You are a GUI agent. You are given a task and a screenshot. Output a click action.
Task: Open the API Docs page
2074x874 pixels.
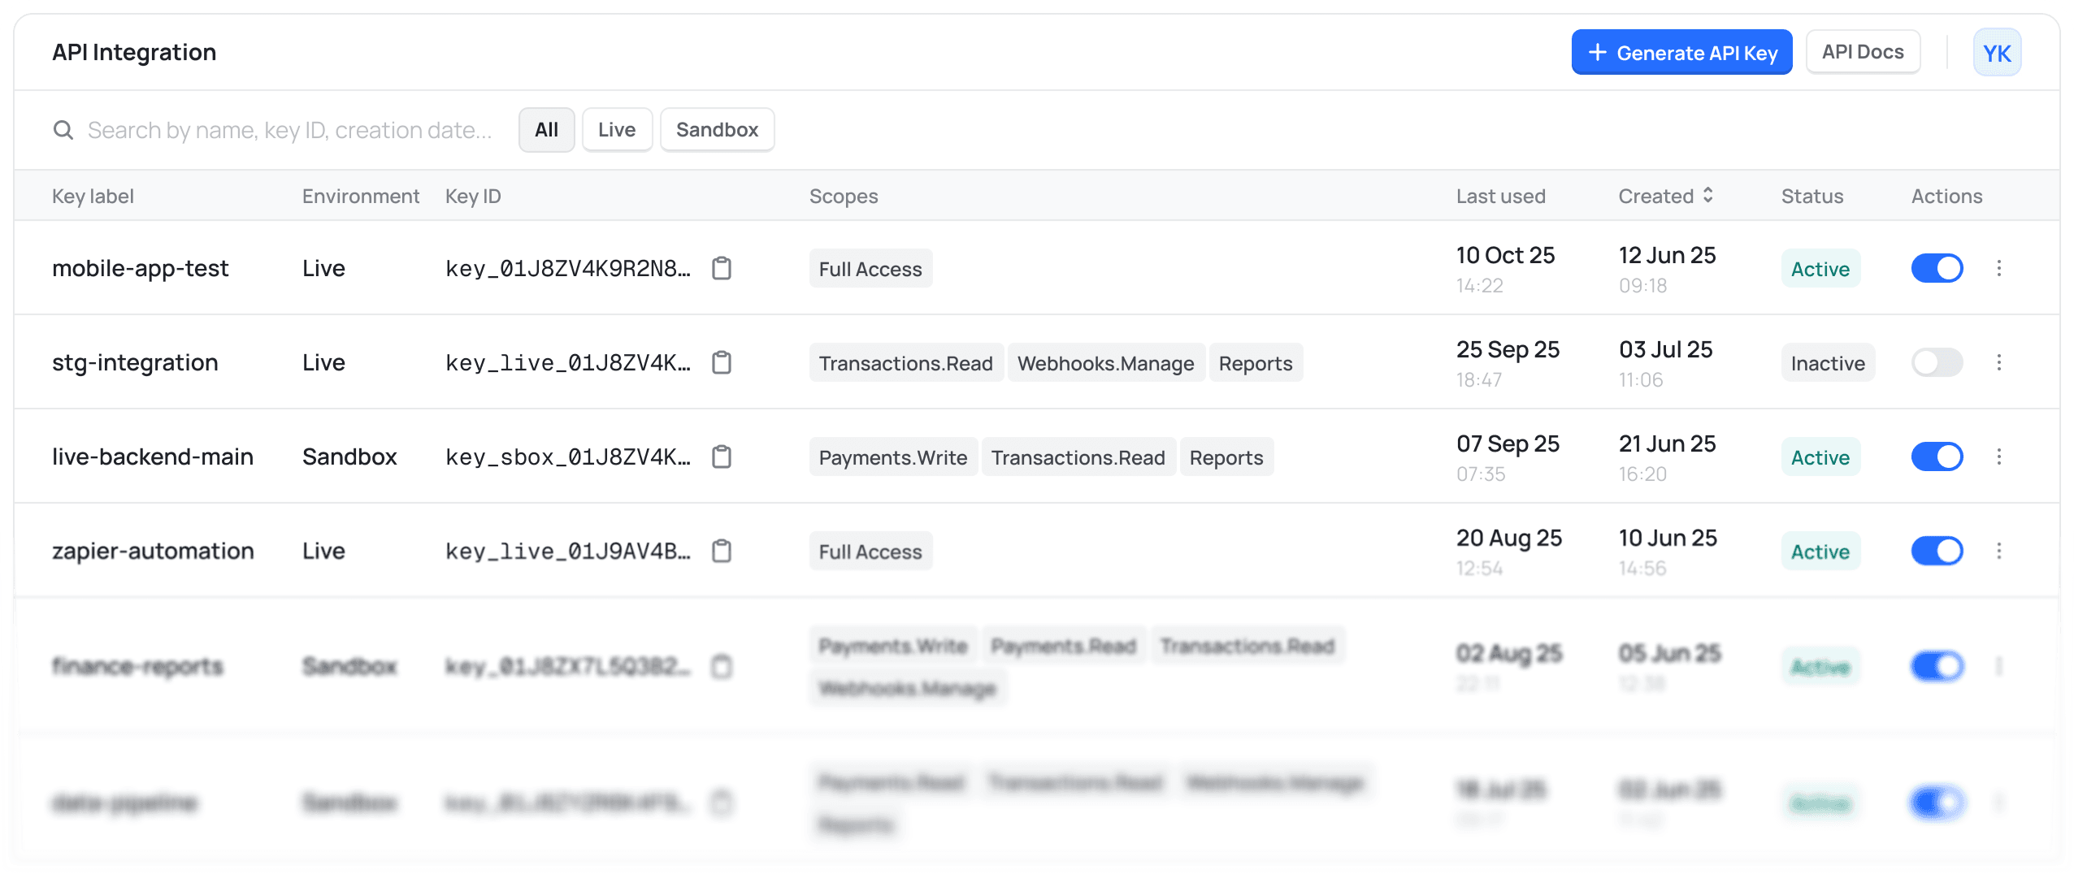[1863, 51]
